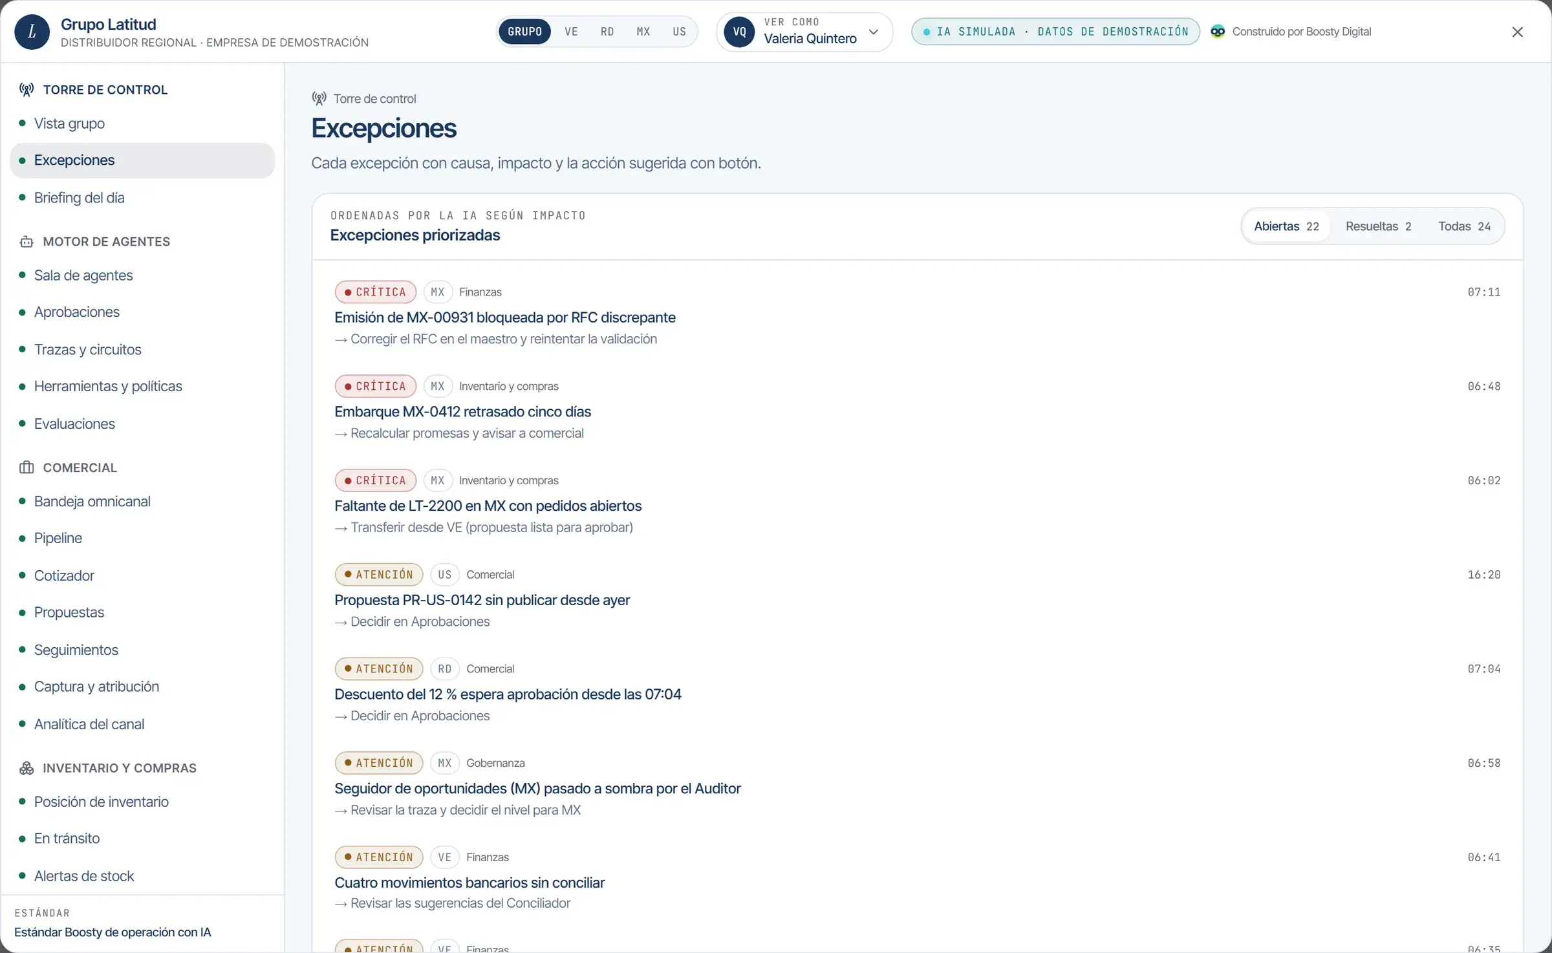This screenshot has width=1552, height=953.
Task: Go to Pipeline
Action: (x=142, y=539)
